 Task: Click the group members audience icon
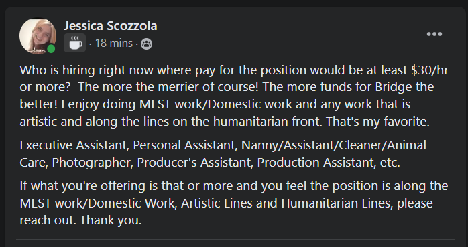click(x=146, y=44)
